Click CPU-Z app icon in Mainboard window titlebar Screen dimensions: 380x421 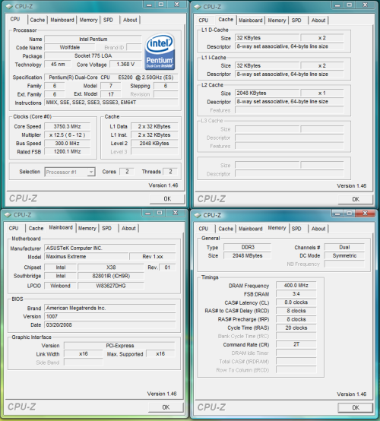point(8,214)
